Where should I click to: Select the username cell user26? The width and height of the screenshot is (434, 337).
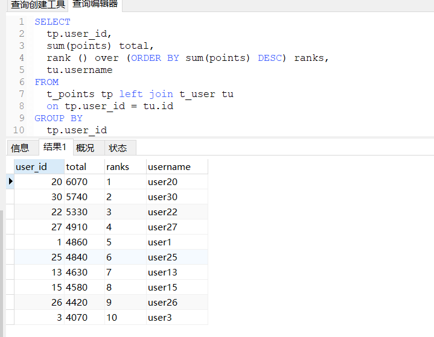pos(177,302)
